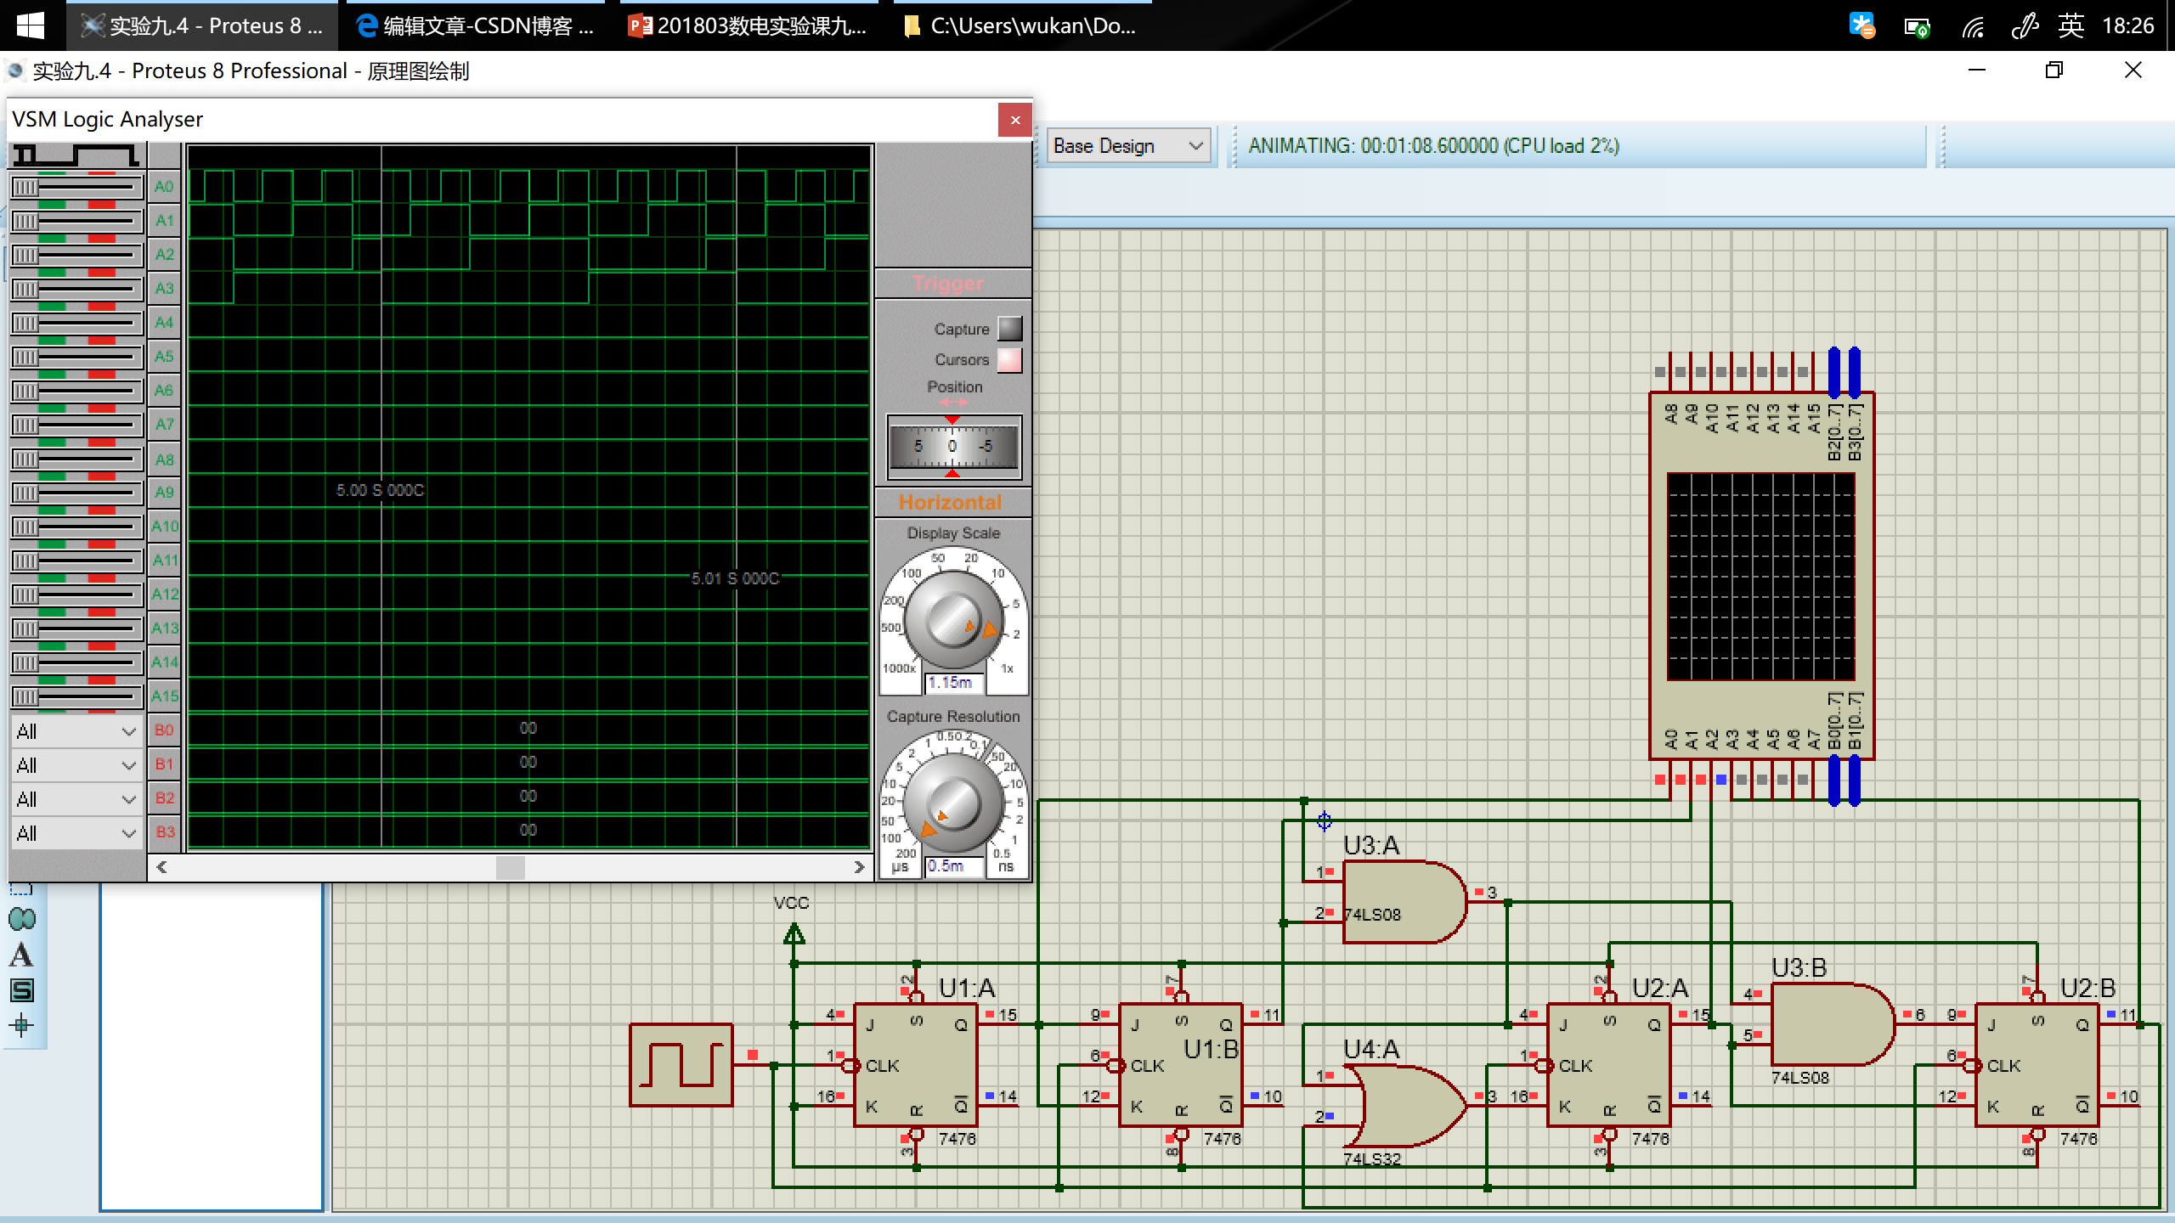Click the logic analyser component screen
The width and height of the screenshot is (2175, 1223).
pos(1760,577)
